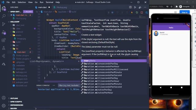Open the Go menu
This screenshot has width=196, height=110.
[x=36, y=2]
